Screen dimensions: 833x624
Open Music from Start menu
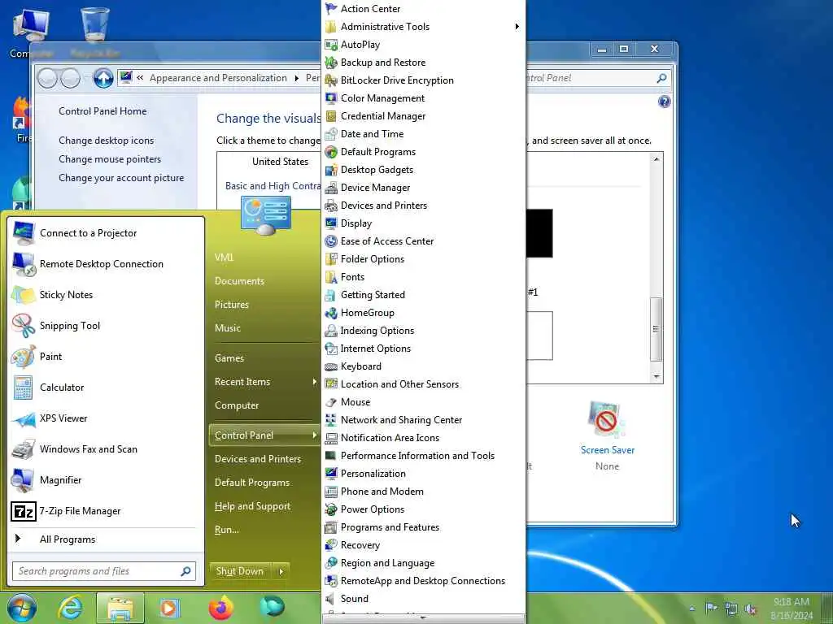[228, 328]
